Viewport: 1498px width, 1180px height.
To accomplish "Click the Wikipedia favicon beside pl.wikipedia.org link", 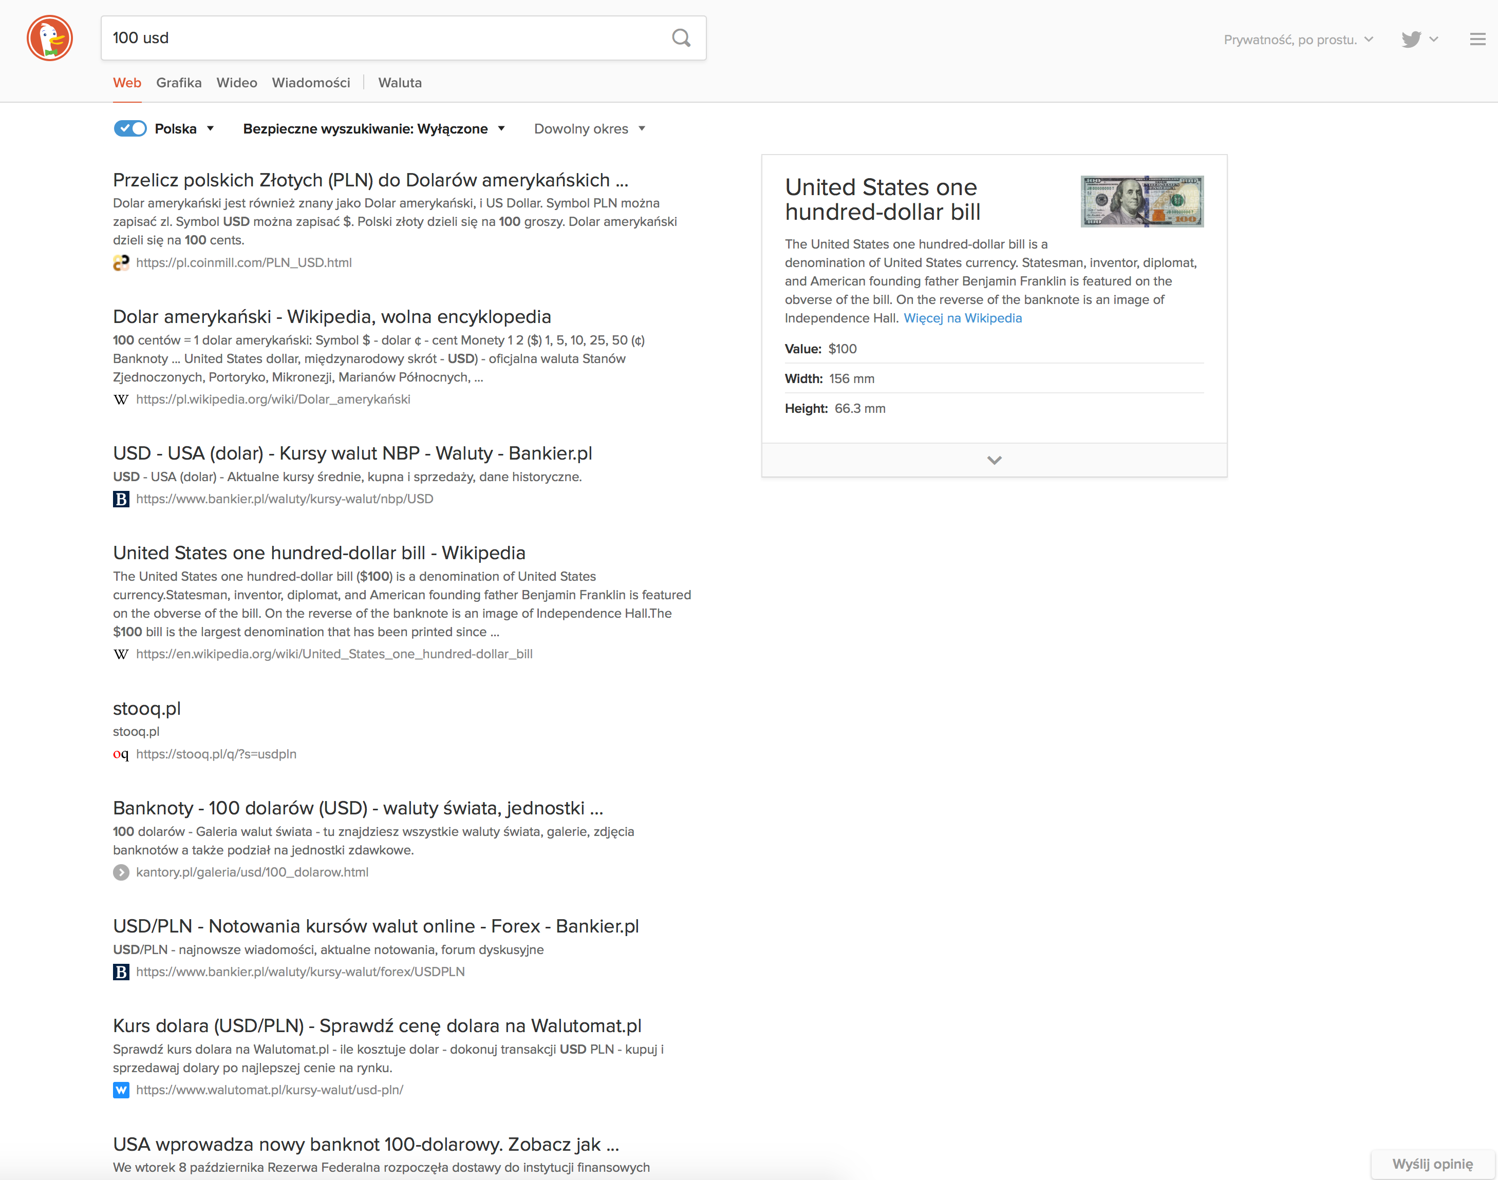I will (121, 399).
